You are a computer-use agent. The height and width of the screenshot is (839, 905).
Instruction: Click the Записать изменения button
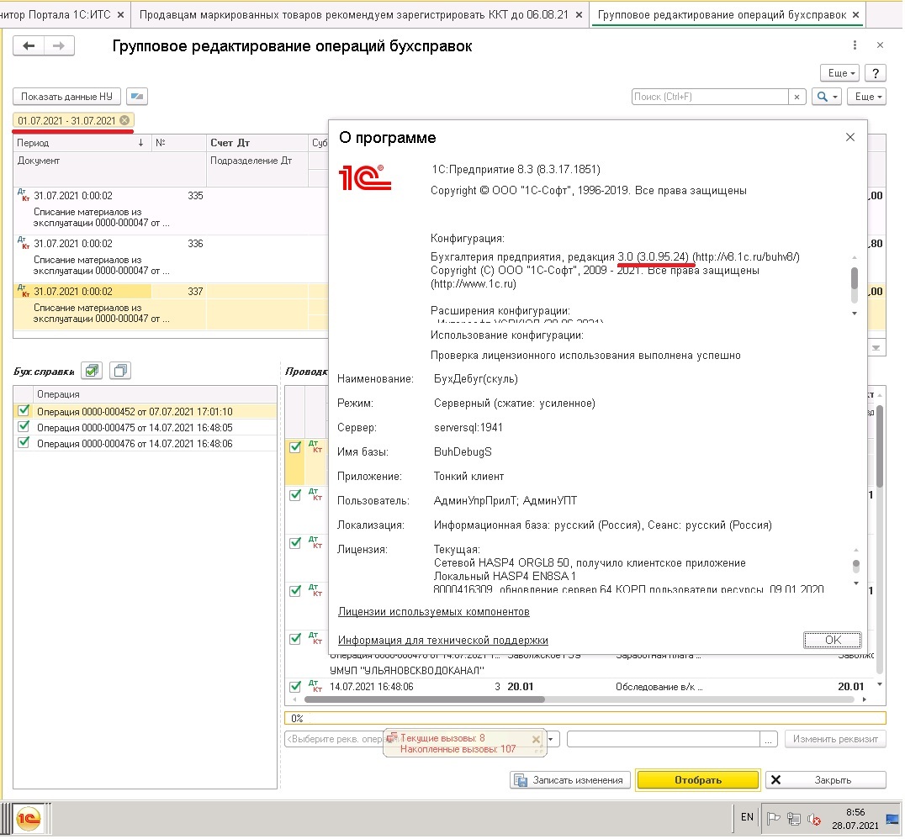pos(569,781)
